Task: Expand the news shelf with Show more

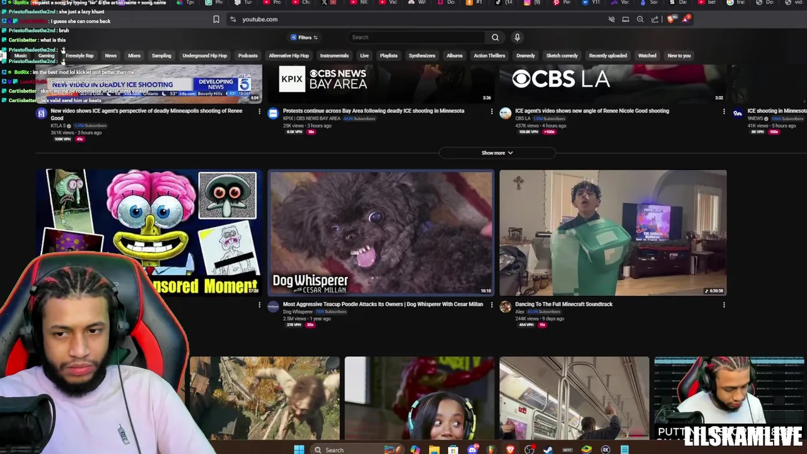Action: (497, 153)
